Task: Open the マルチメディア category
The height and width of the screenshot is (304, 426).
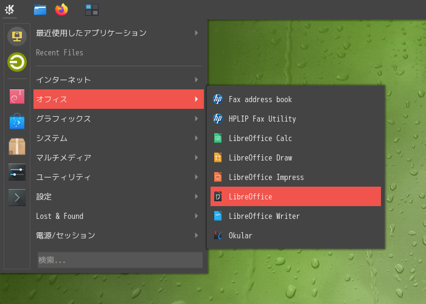Action: click(x=119, y=157)
